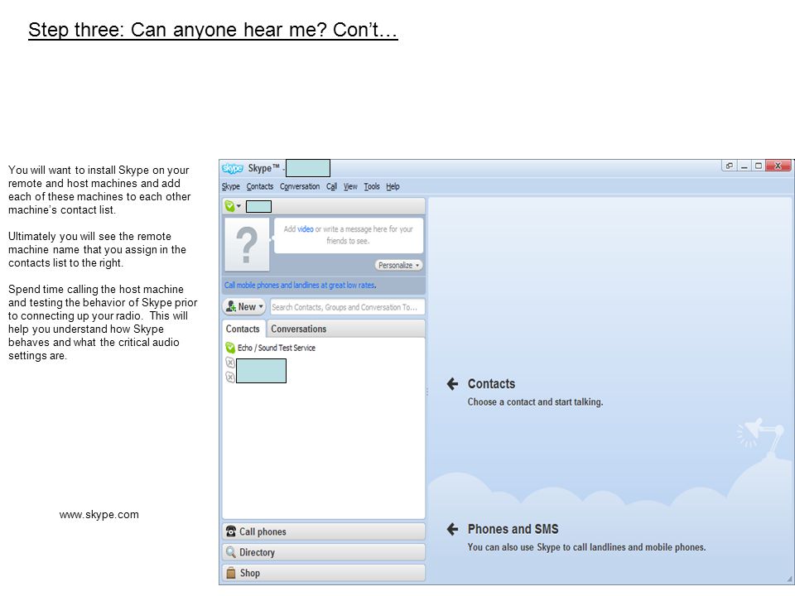Select Echo / Sound Test Service contact
The width and height of the screenshot is (795, 596).
277,348
